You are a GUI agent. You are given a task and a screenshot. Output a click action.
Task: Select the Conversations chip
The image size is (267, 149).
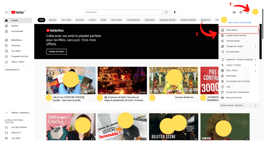[133, 20]
